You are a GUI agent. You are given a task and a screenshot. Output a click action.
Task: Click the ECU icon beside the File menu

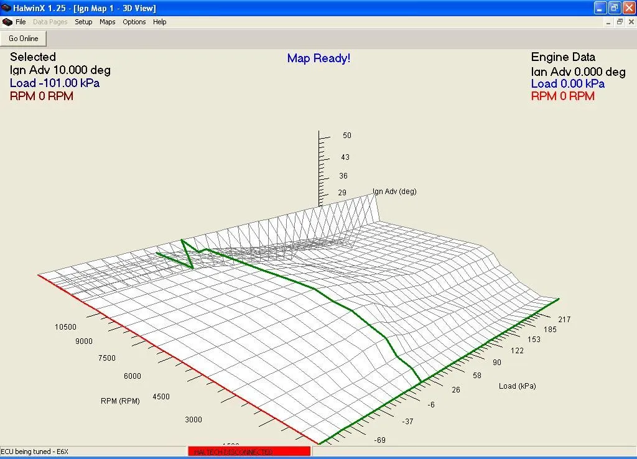pos(6,22)
